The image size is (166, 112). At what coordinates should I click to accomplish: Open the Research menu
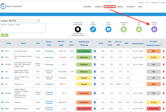tap(99, 7)
